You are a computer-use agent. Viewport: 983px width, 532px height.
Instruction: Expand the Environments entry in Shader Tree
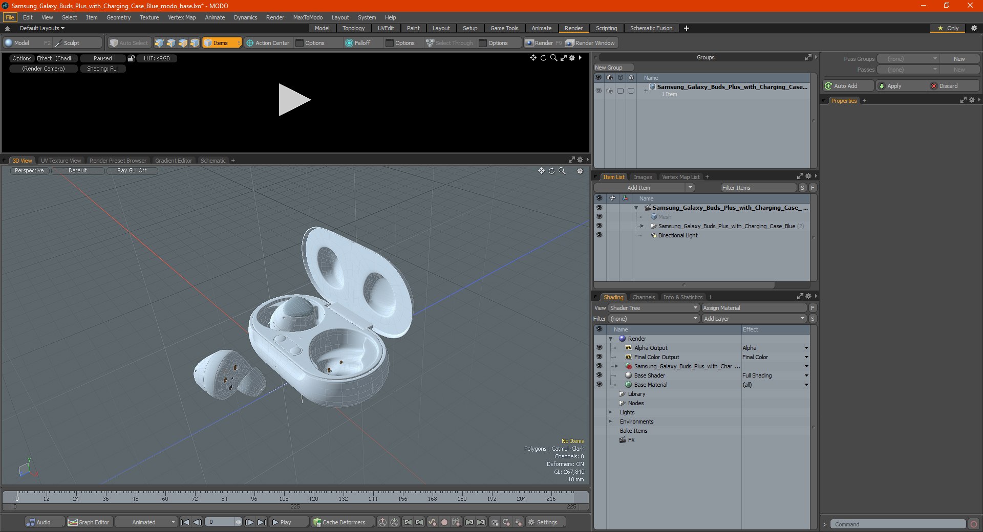(x=610, y=422)
